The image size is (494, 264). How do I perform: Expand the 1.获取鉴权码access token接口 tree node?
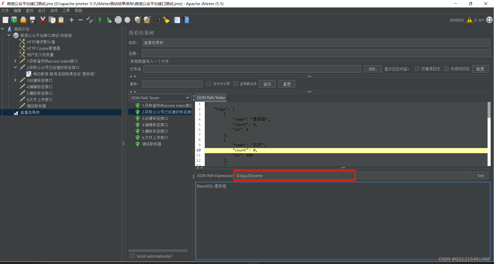pos(15,61)
